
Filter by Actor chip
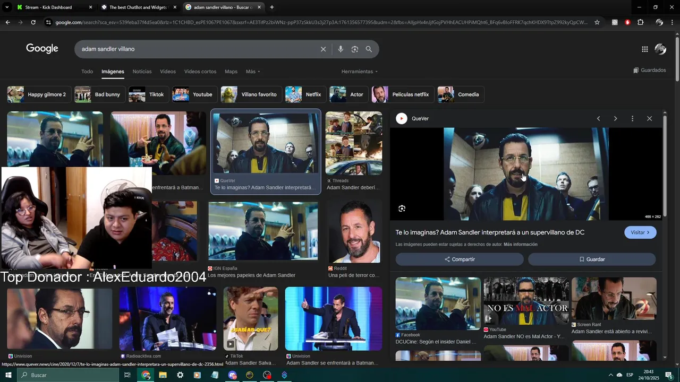(x=349, y=94)
